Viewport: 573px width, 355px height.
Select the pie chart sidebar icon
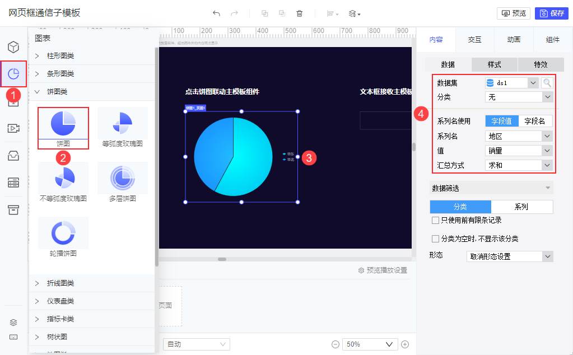[13, 74]
